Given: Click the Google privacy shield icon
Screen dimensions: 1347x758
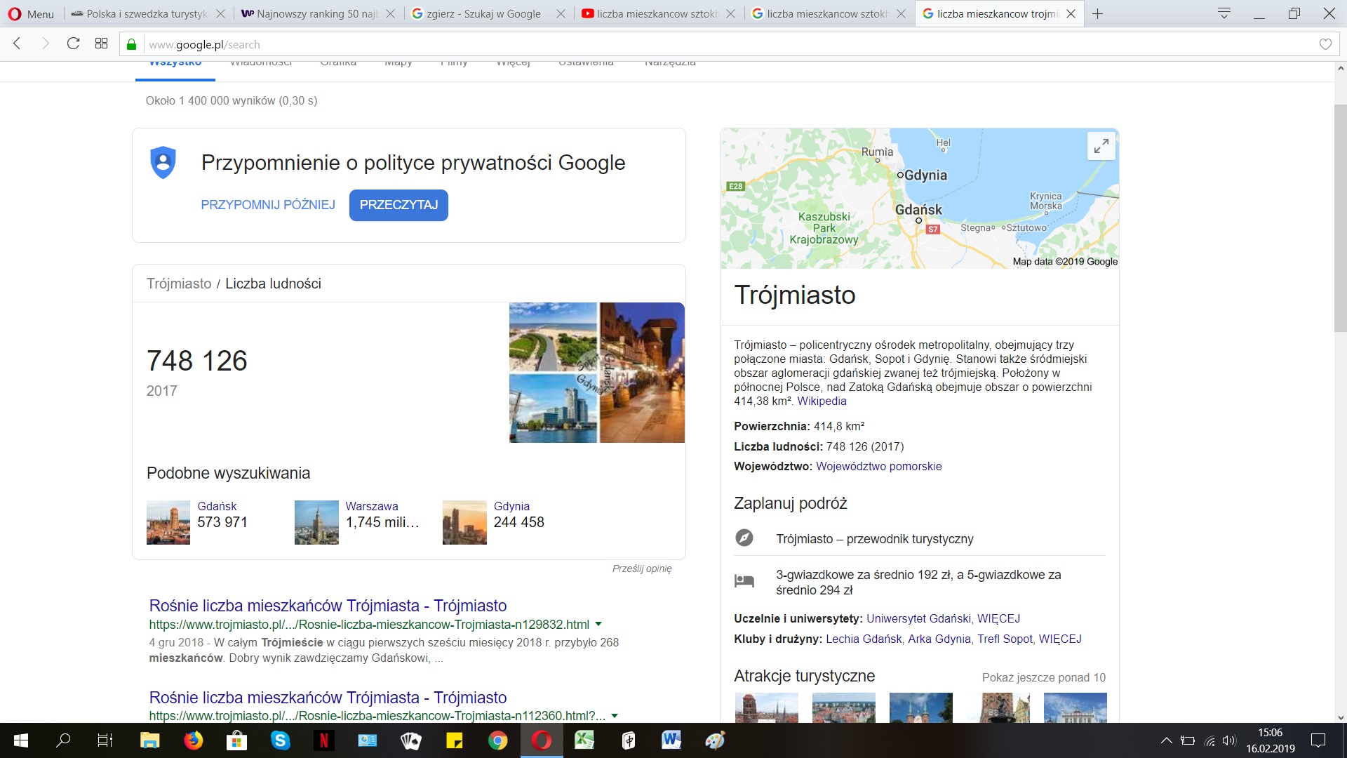Looking at the screenshot, I should 163,162.
